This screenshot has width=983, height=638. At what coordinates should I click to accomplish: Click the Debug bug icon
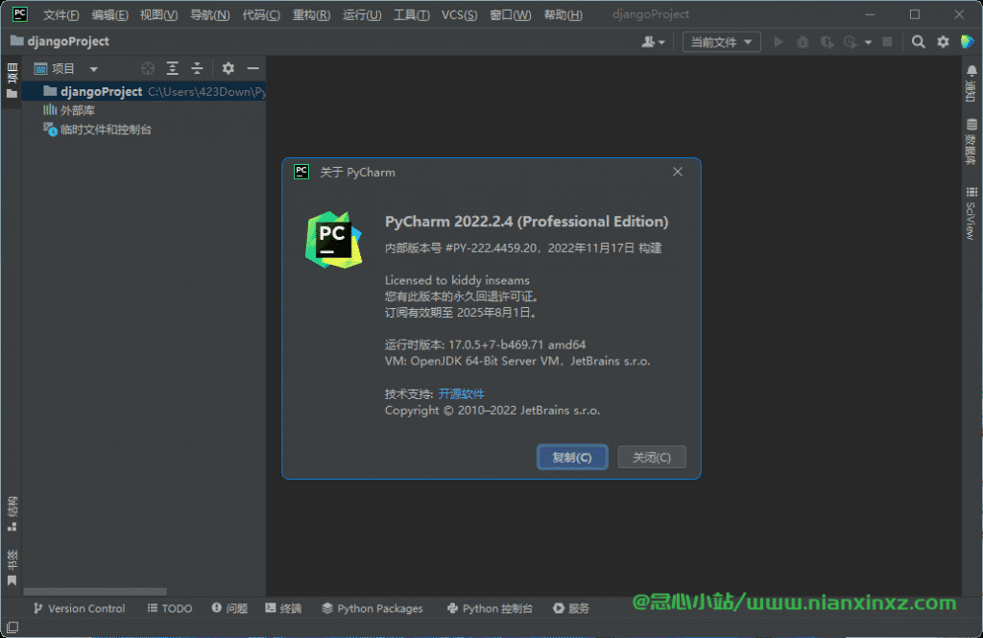803,42
